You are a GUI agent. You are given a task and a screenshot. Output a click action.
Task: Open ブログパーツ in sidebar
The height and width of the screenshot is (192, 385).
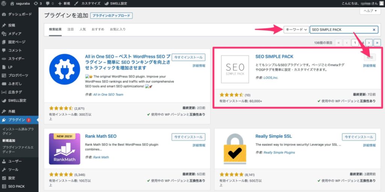pos(19,75)
